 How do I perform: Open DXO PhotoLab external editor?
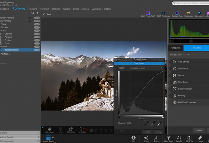(x=163, y=14)
